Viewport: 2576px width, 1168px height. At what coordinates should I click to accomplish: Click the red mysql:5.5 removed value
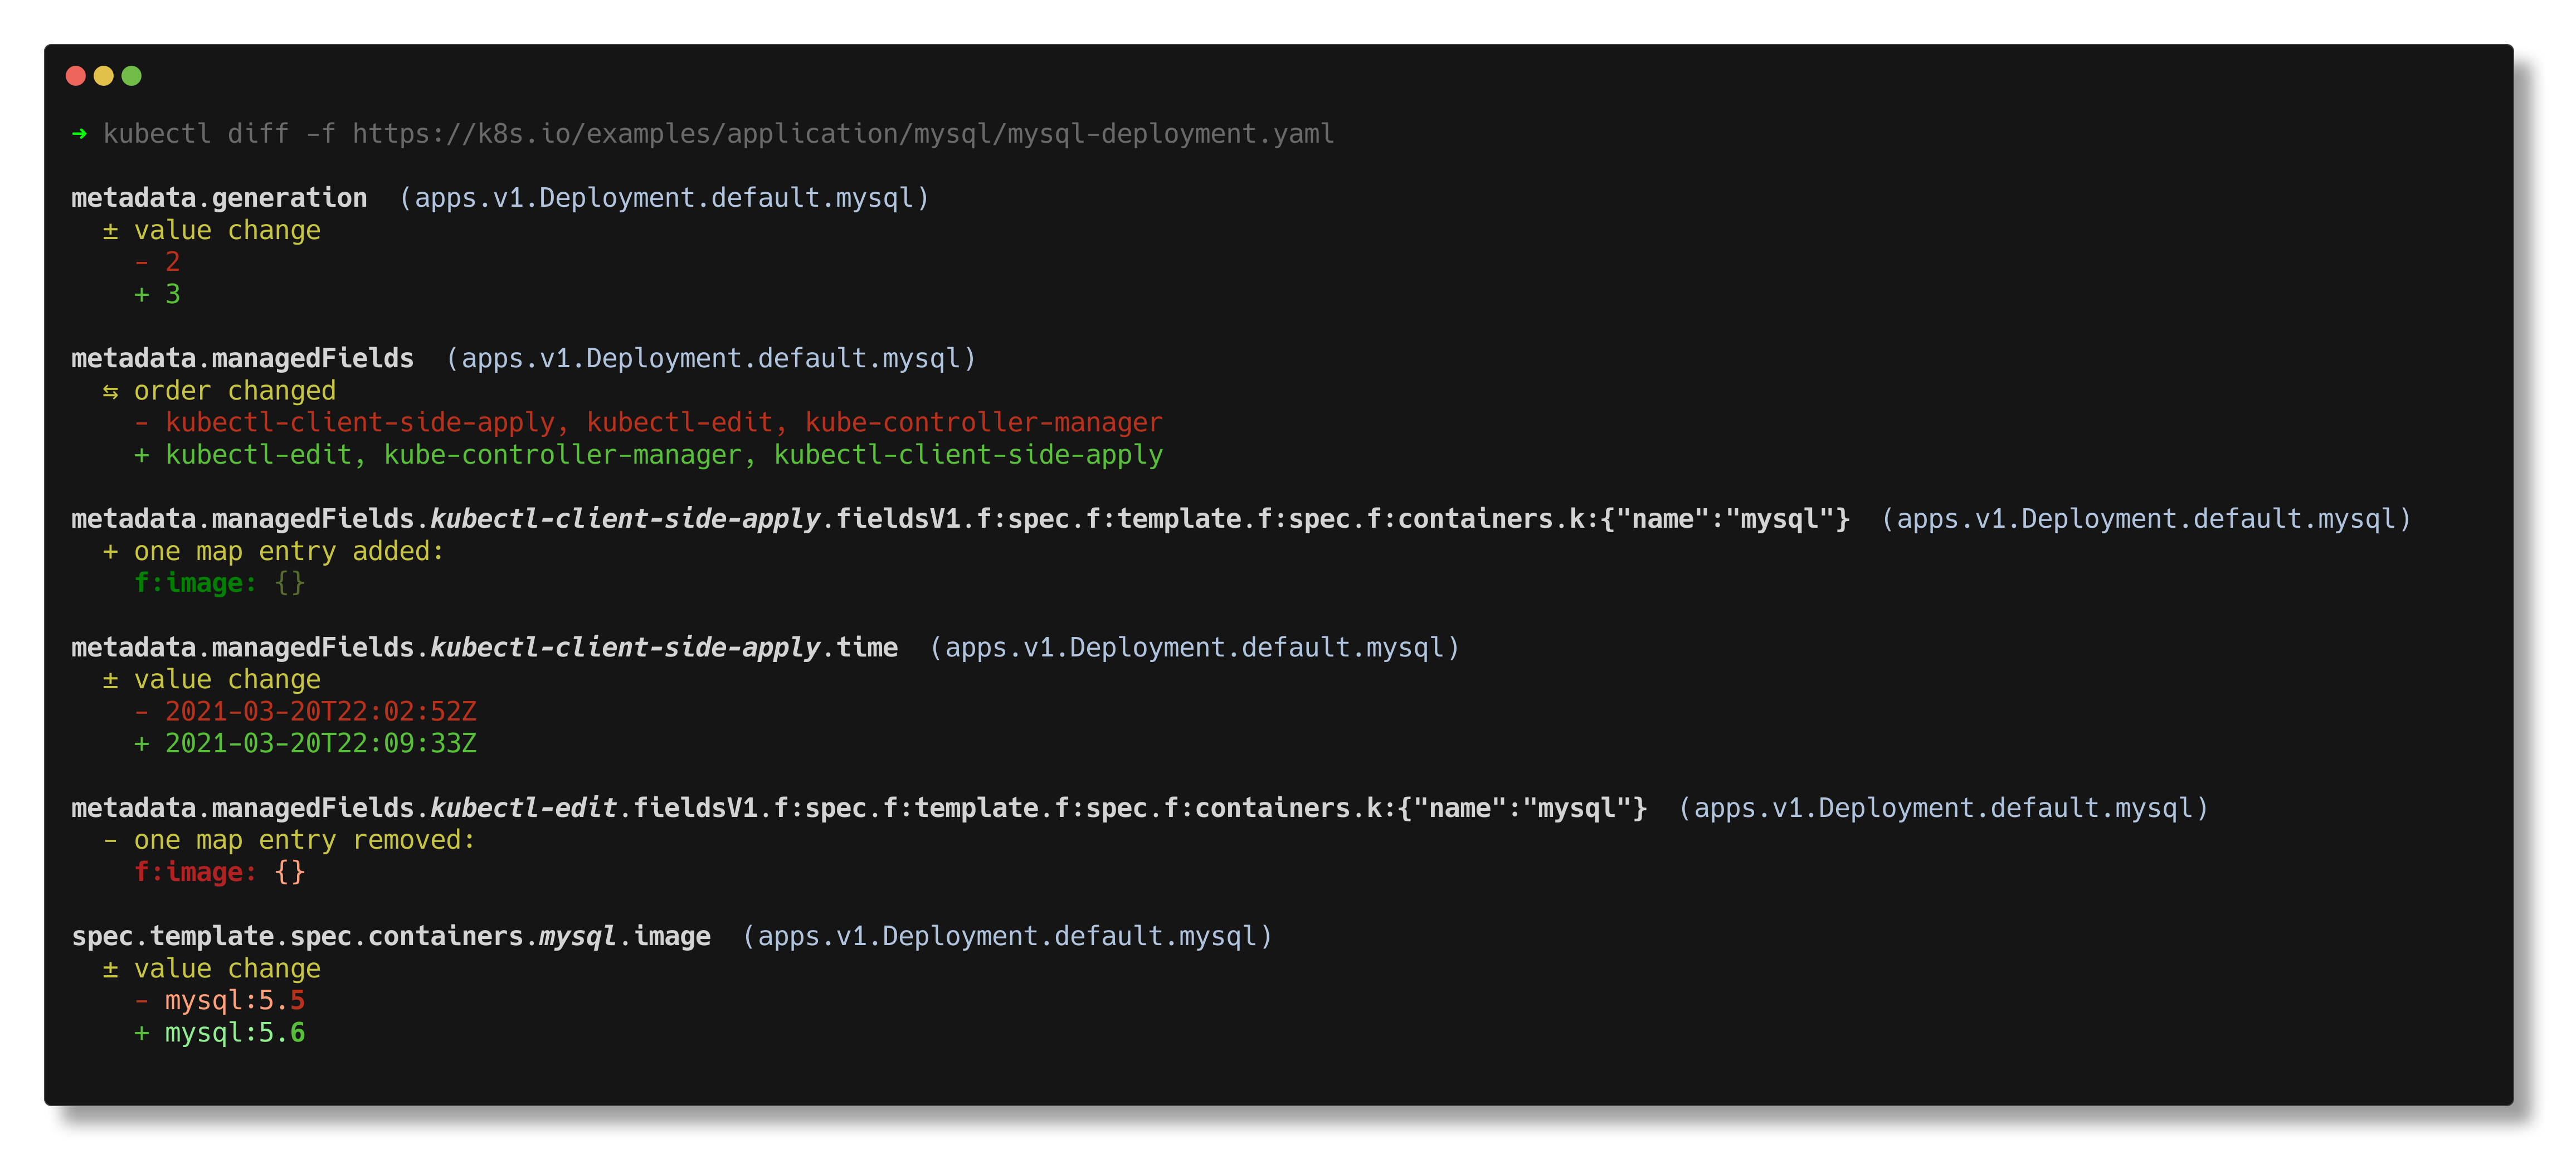(x=235, y=1001)
